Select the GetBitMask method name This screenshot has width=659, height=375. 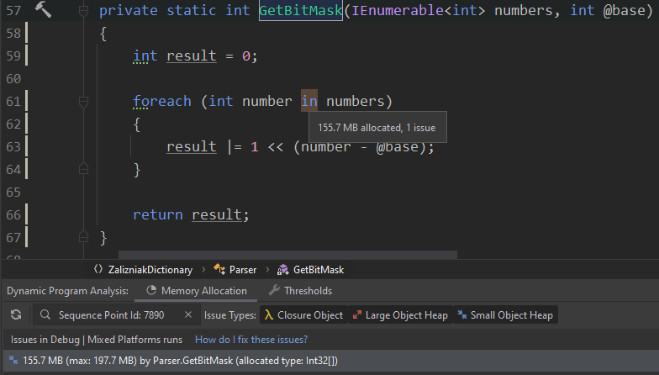tap(301, 10)
